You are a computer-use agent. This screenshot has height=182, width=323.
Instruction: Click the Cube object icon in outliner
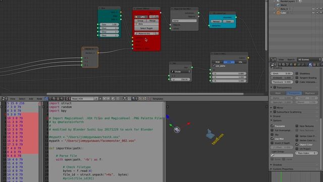pyautogui.click(x=278, y=13)
